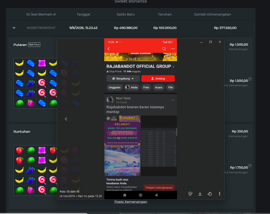Click date 9/6/2026, 15.23.43
The height and width of the screenshot is (214, 270).
click(83, 28)
